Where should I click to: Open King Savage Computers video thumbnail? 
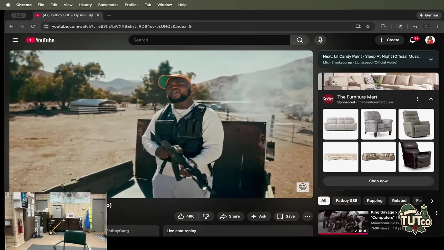pos(343,222)
